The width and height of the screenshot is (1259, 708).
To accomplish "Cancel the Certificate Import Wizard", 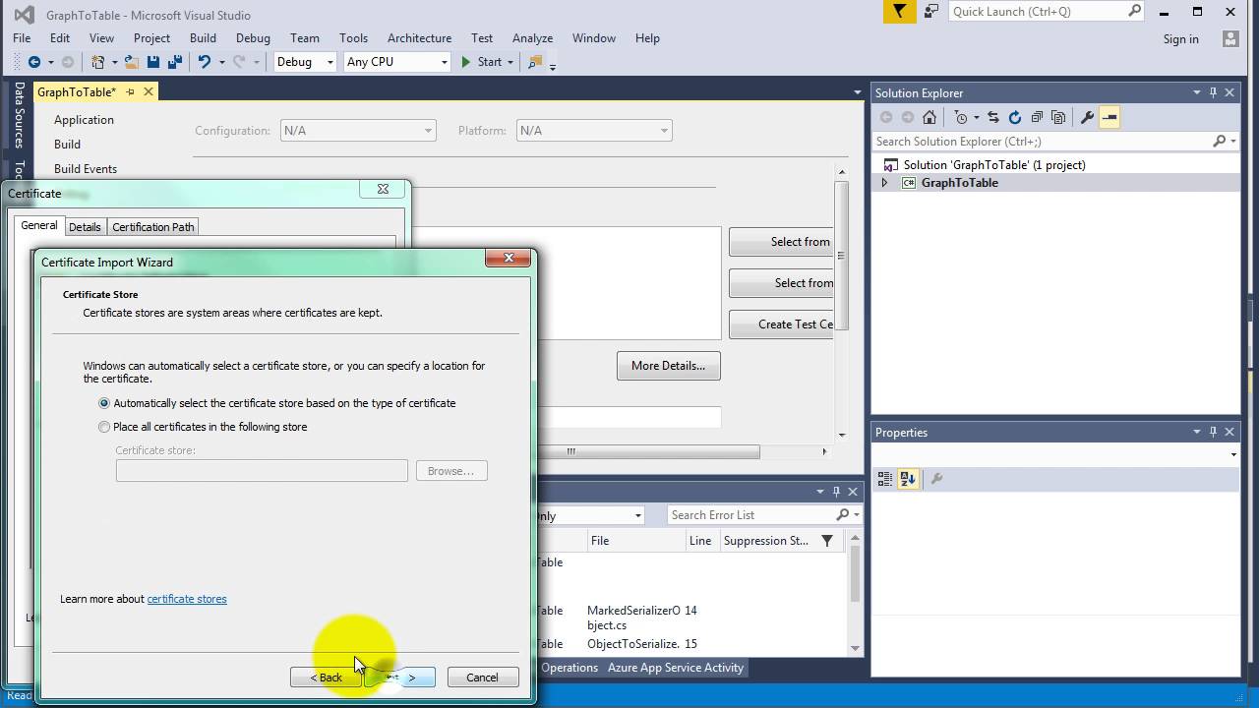I will [x=482, y=678].
